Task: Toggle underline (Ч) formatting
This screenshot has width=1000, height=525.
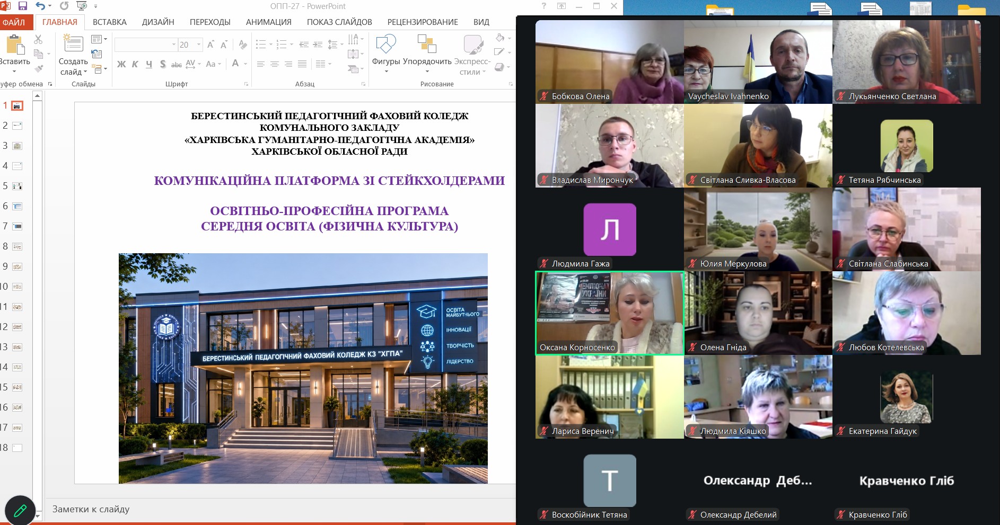Action: pos(149,64)
